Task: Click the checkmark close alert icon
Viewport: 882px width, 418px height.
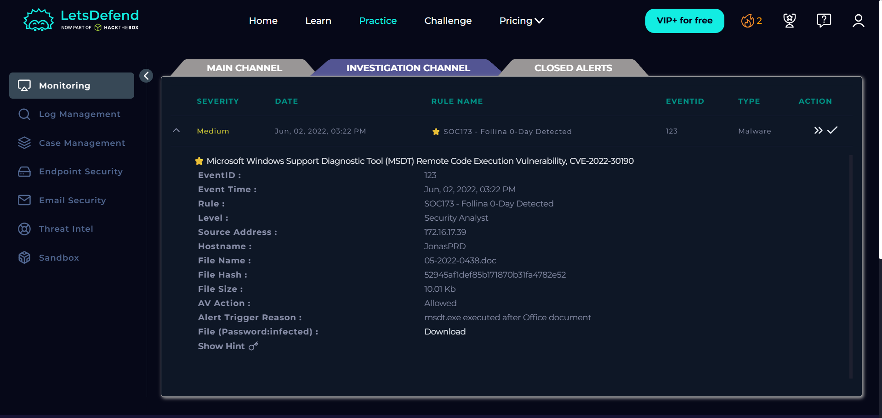Action: point(832,130)
